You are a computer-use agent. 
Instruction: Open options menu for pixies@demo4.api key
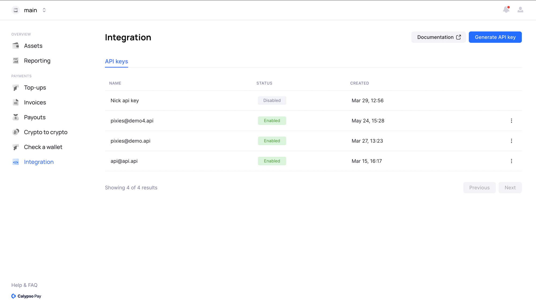coord(511,121)
